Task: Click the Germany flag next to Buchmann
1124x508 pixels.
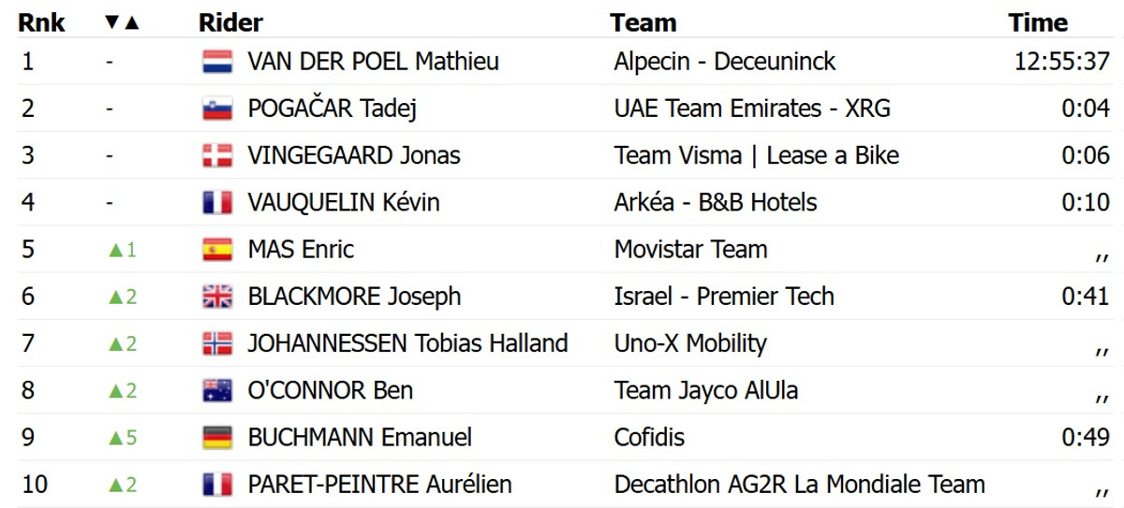Action: (x=217, y=438)
